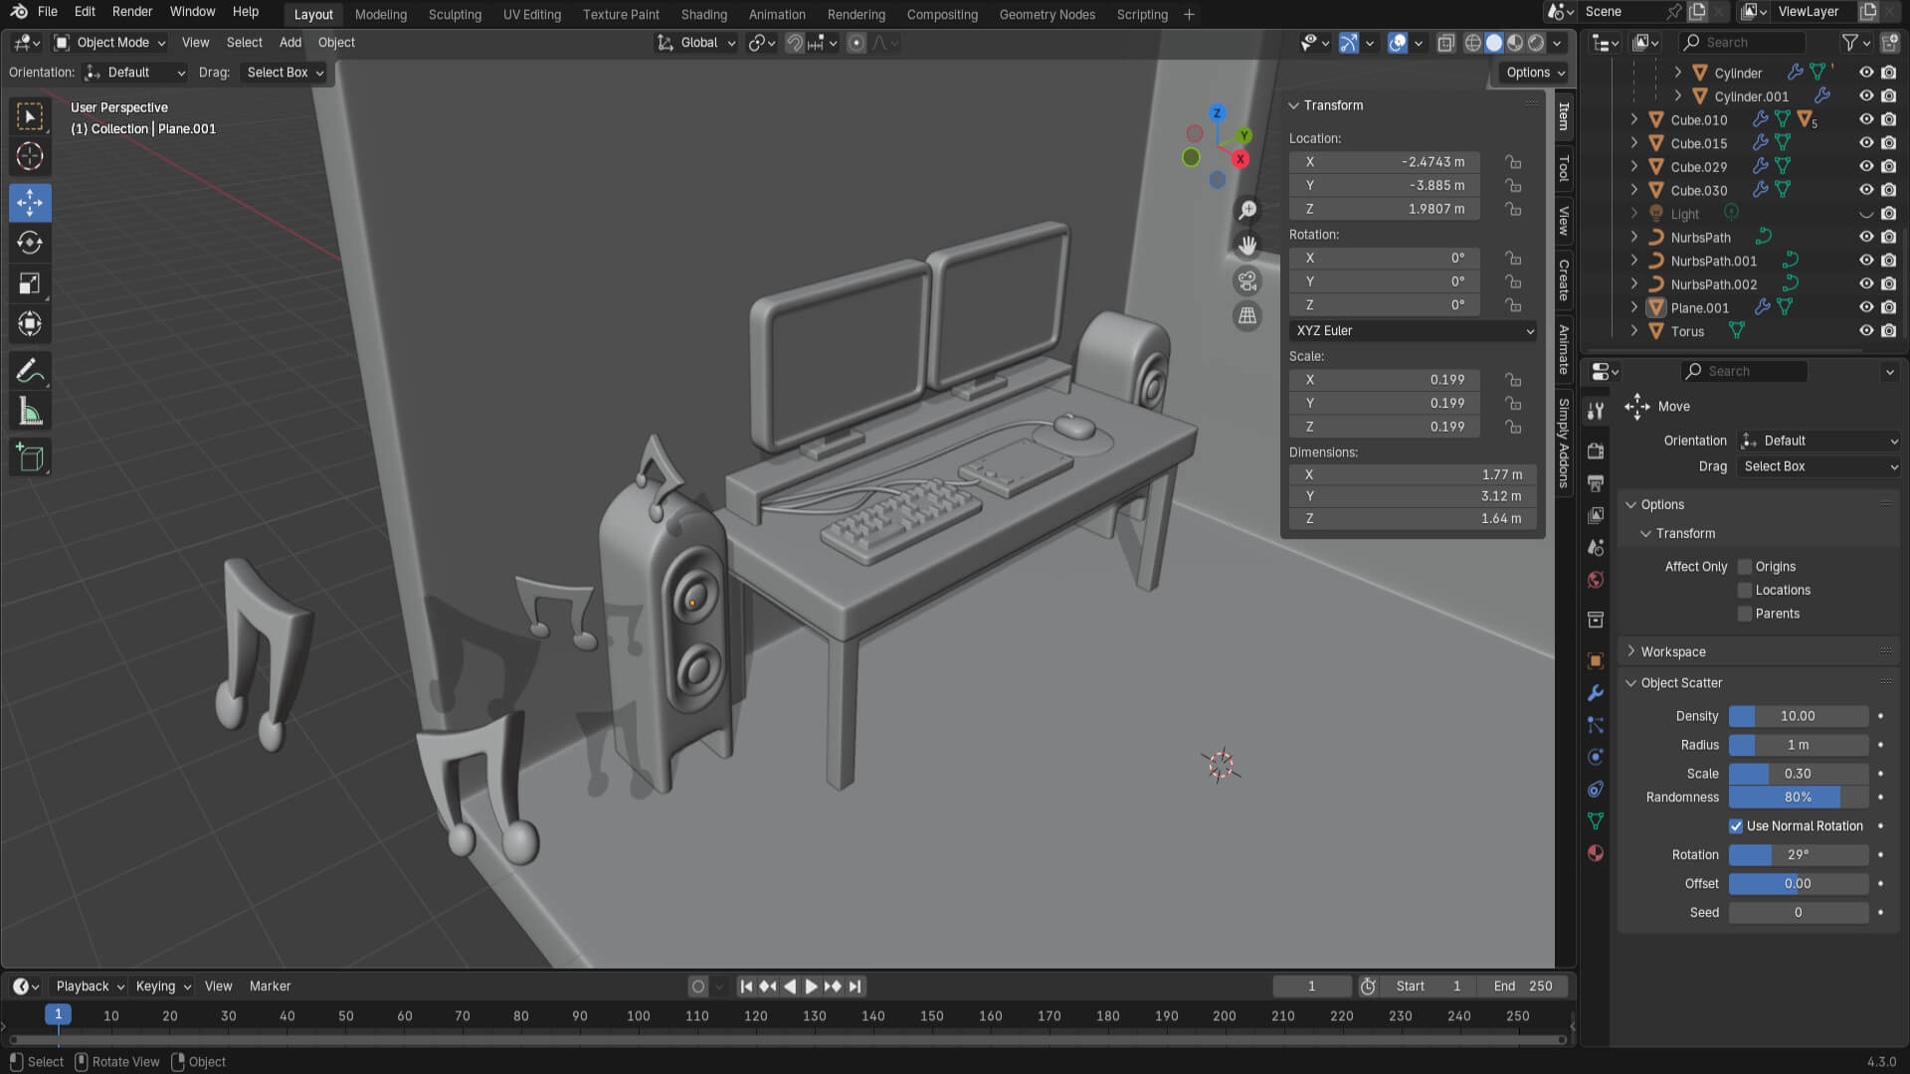Image resolution: width=1910 pixels, height=1074 pixels.
Task: Hide Torus object in outliner
Action: [x=1865, y=331]
